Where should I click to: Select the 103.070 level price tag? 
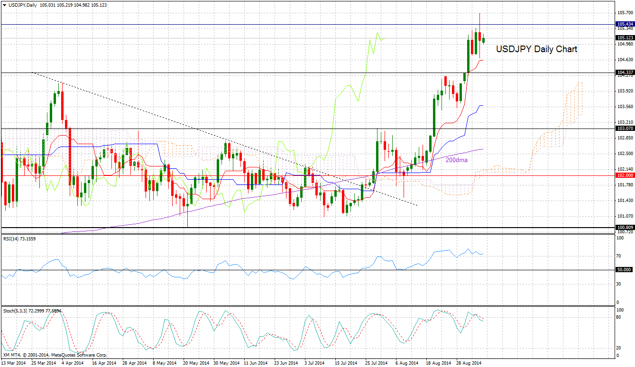625,128
